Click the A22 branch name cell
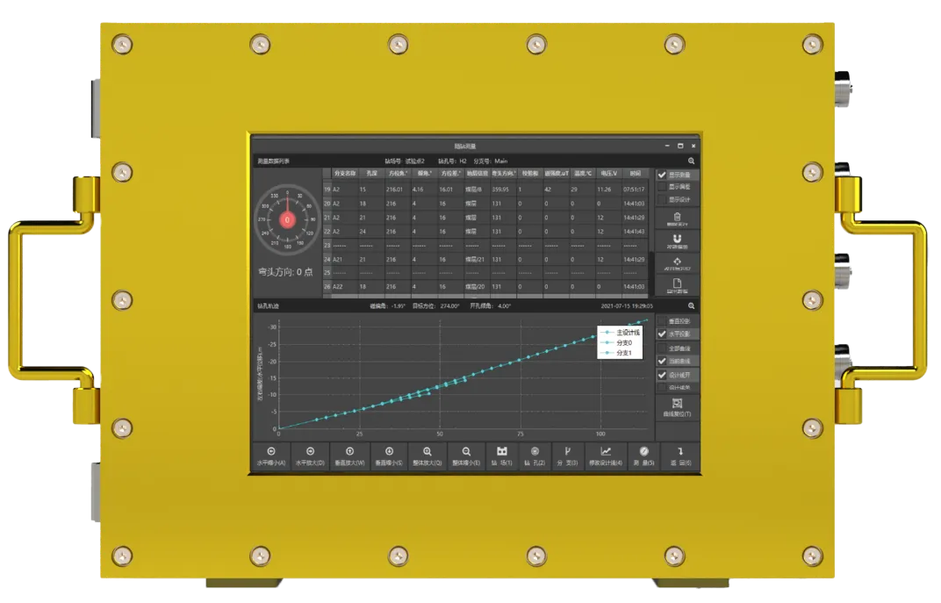The height and width of the screenshot is (603, 941). click(345, 287)
